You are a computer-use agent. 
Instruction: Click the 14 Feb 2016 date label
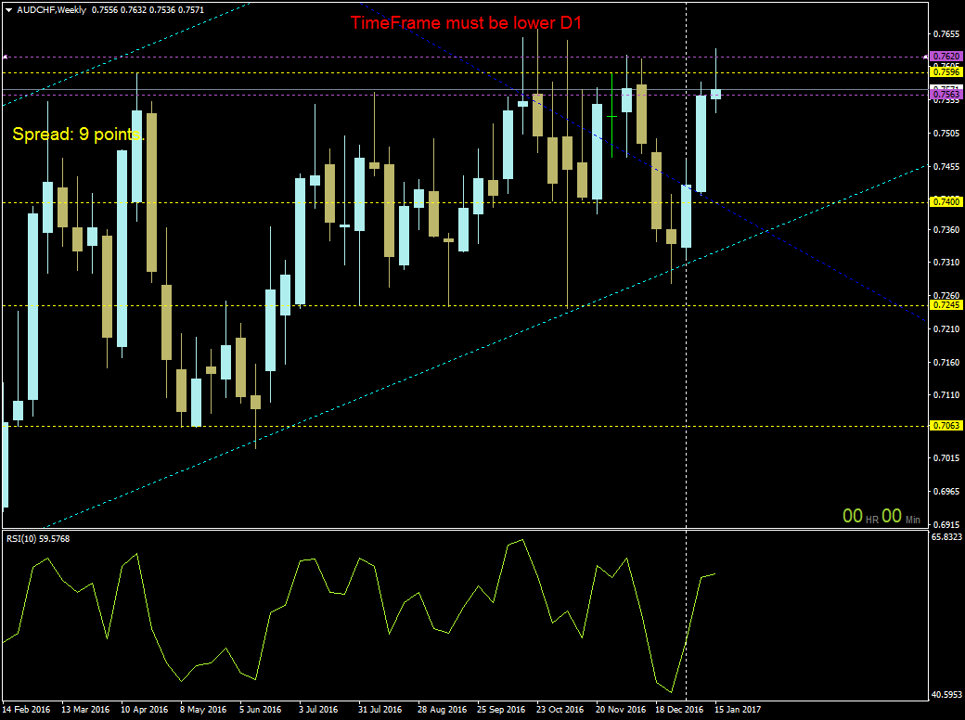click(27, 710)
